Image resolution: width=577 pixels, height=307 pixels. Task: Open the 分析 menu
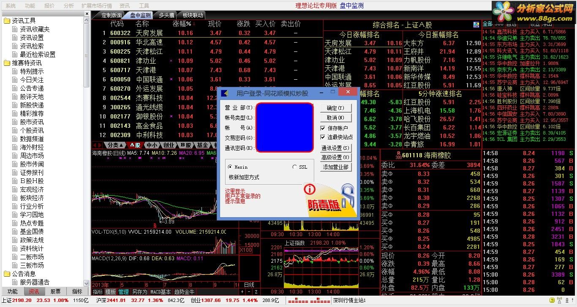(x=68, y=5)
